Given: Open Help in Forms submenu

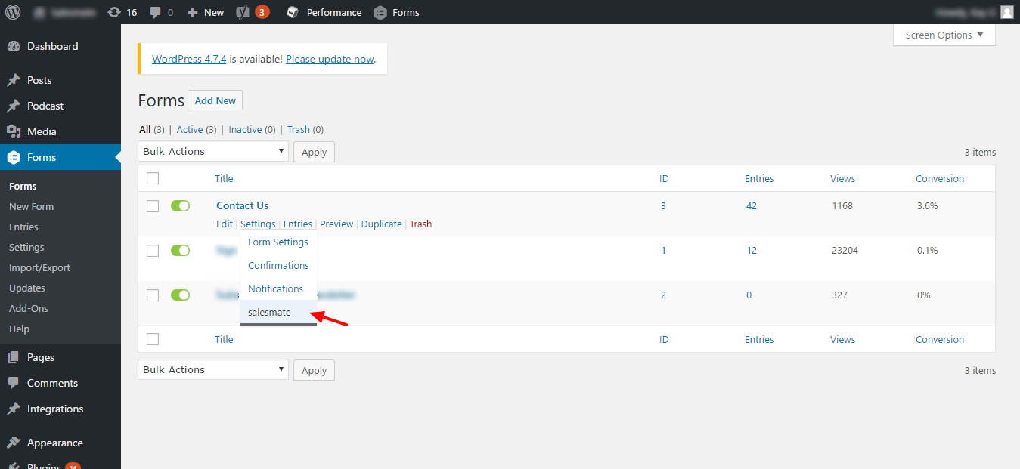Looking at the screenshot, I should pyautogui.click(x=19, y=329).
